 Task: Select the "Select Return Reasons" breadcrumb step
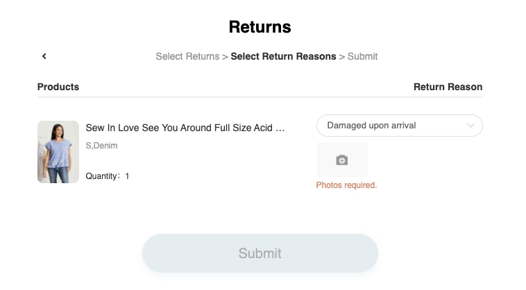coord(283,56)
